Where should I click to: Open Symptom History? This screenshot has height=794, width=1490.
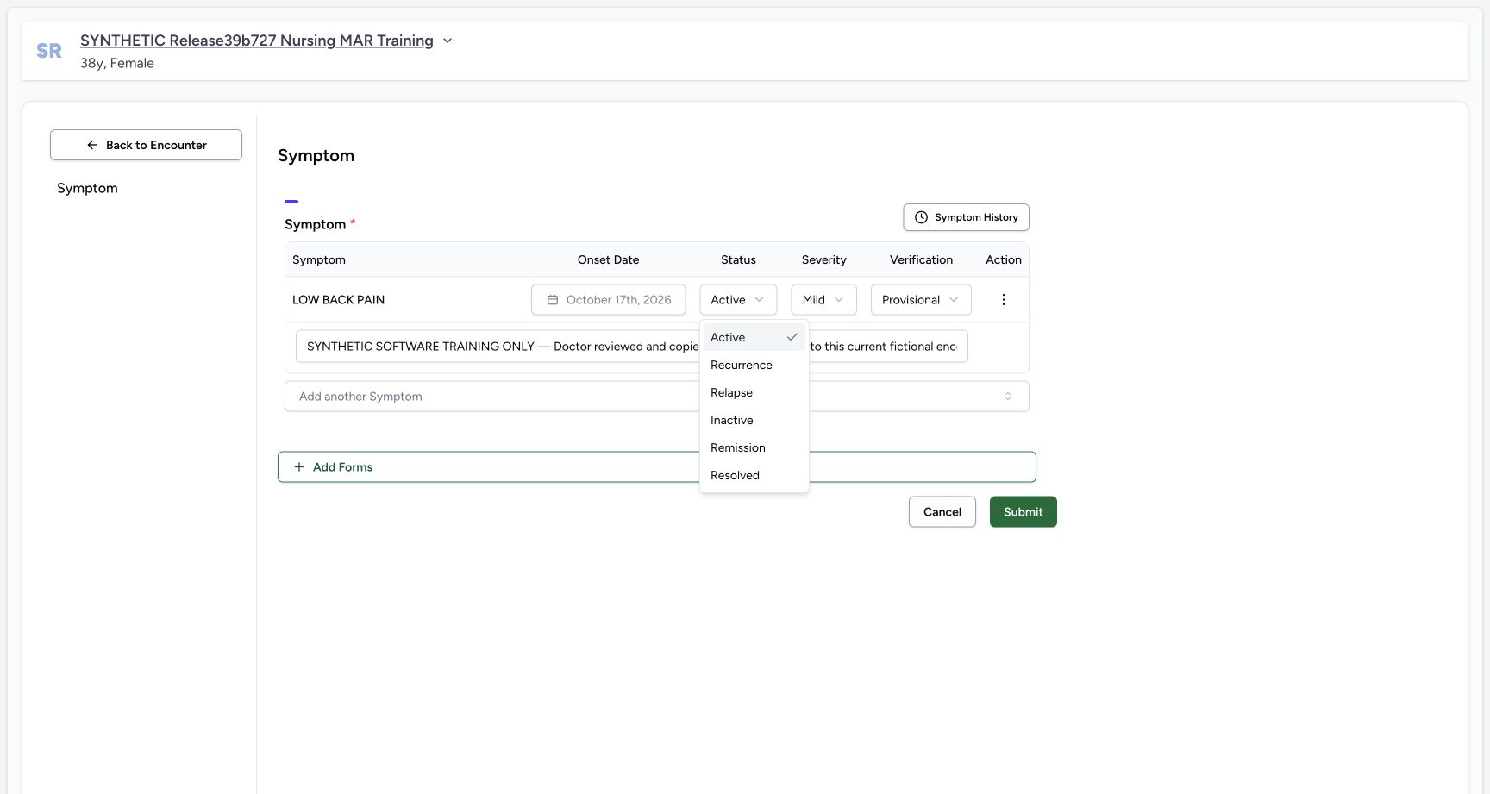[x=966, y=217]
